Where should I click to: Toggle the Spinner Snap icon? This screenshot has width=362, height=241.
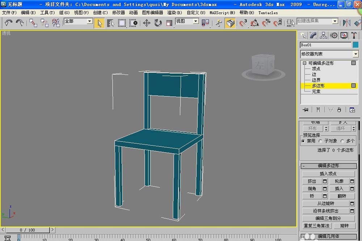277,23
